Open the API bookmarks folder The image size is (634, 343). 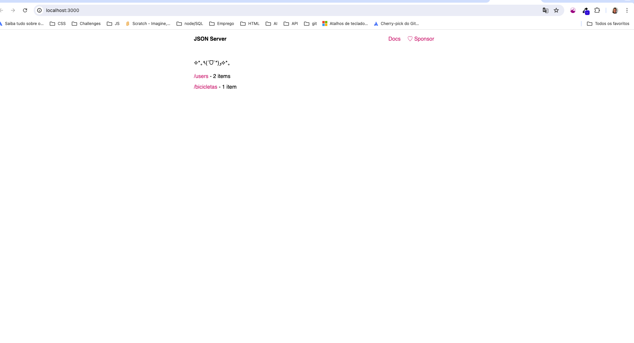(291, 24)
